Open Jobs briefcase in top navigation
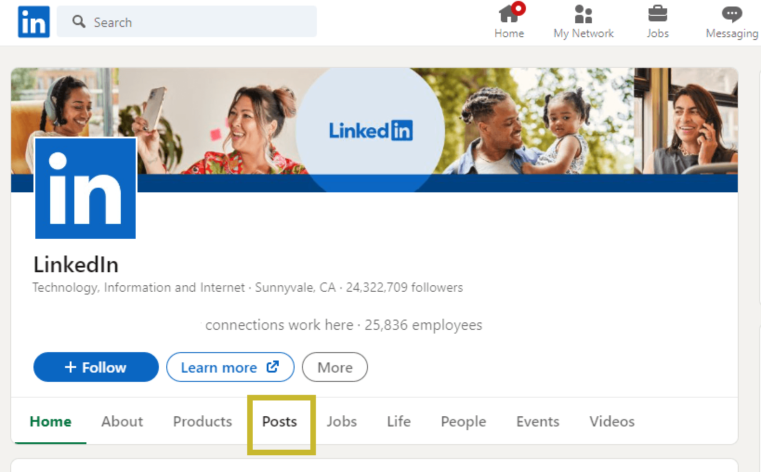761x472 pixels. point(657,22)
